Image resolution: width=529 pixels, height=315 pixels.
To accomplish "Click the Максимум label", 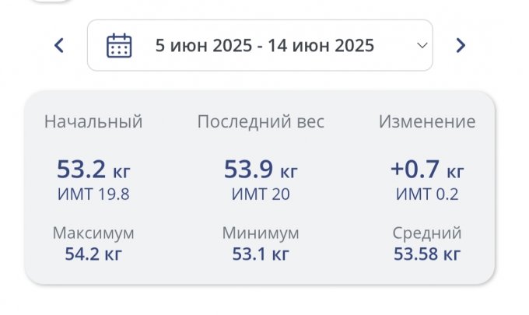I will pyautogui.click(x=93, y=233).
